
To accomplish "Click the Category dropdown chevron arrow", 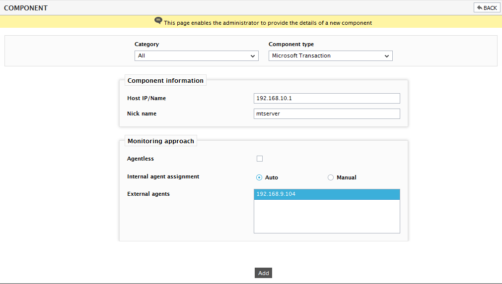I will pos(253,56).
